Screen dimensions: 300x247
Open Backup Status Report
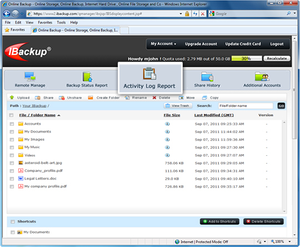tap(87, 80)
